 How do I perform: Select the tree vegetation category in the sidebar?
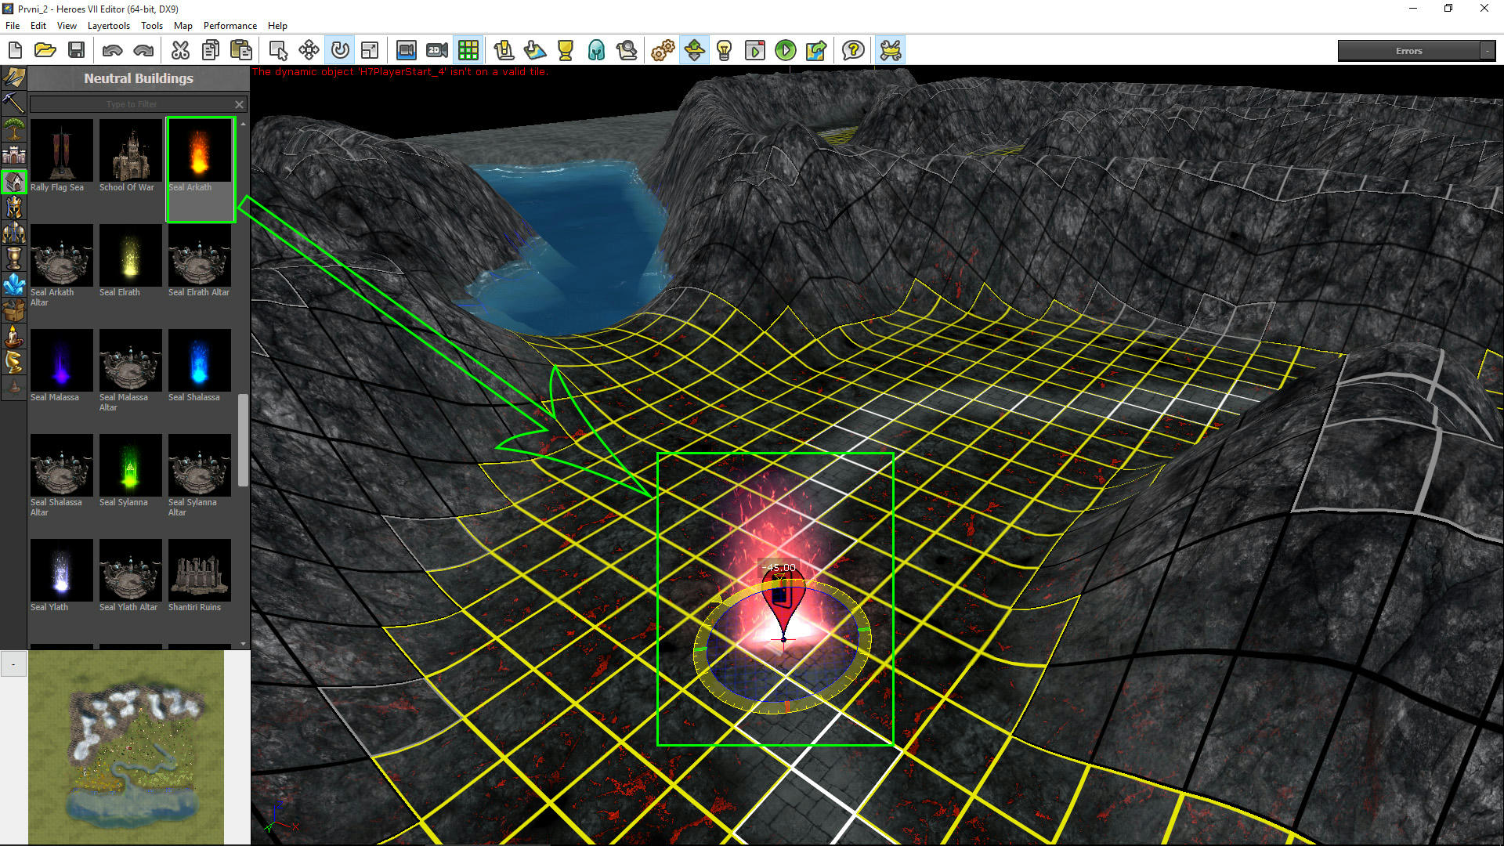(14, 129)
